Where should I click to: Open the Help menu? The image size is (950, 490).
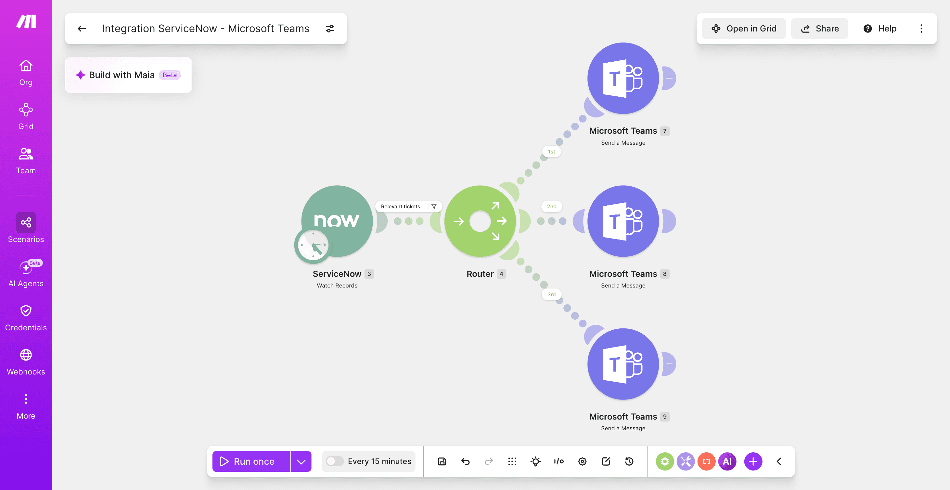(x=879, y=28)
